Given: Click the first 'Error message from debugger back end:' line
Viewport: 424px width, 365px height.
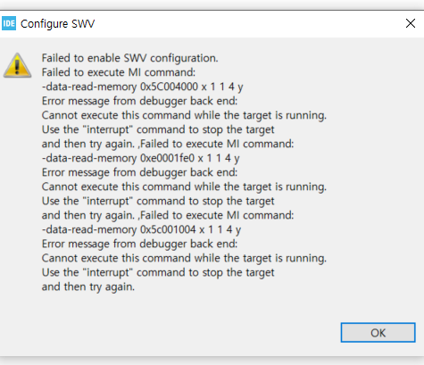Looking at the screenshot, I should pos(139,101).
